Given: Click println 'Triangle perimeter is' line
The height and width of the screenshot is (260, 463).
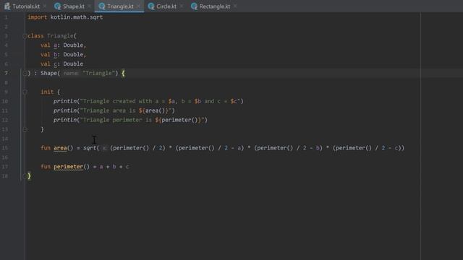Looking at the screenshot, I should pyautogui.click(x=130, y=120).
